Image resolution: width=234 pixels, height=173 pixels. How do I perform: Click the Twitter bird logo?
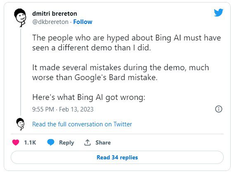218,12
